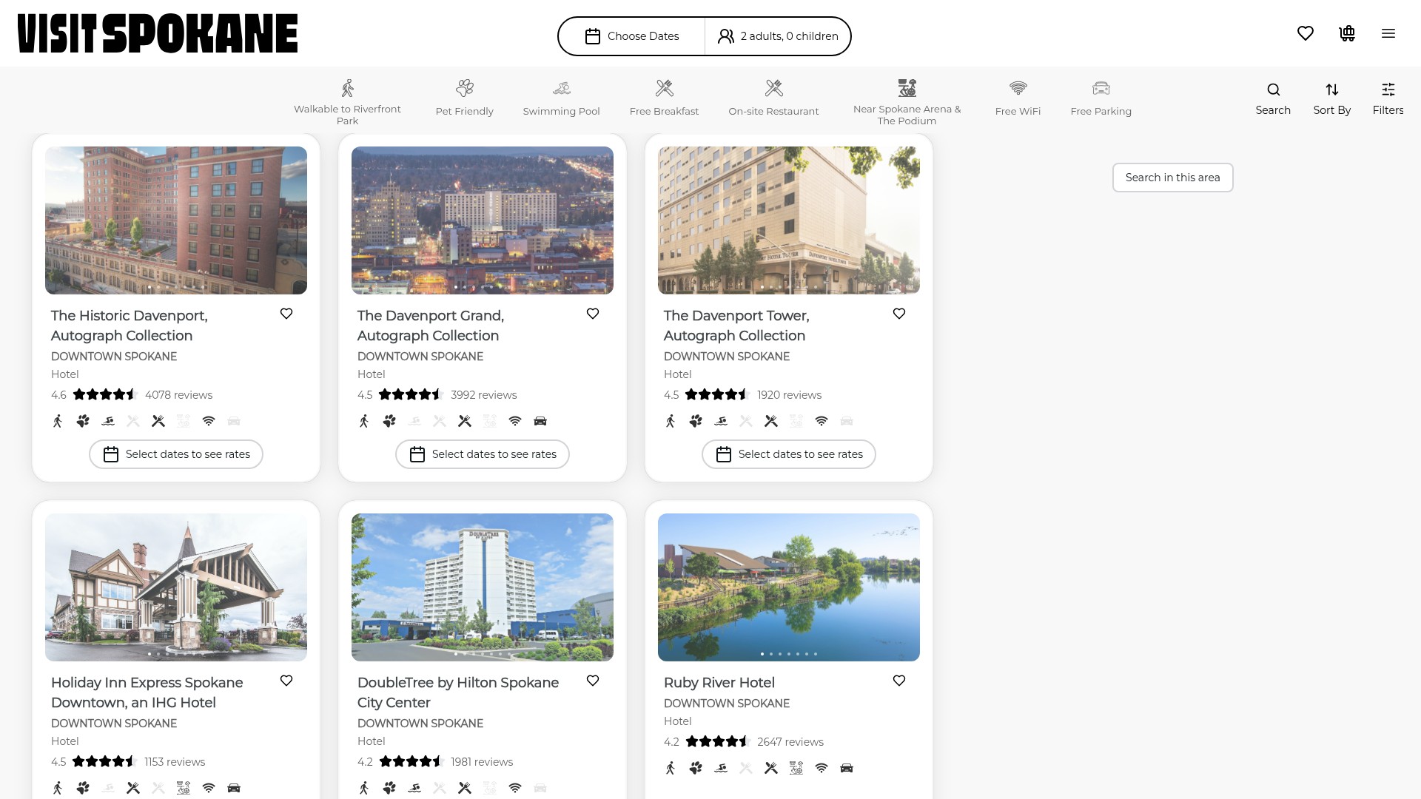Image resolution: width=1421 pixels, height=799 pixels.
Task: Open Holiday Inn Express Spokane Downtown listing
Action: click(x=147, y=692)
